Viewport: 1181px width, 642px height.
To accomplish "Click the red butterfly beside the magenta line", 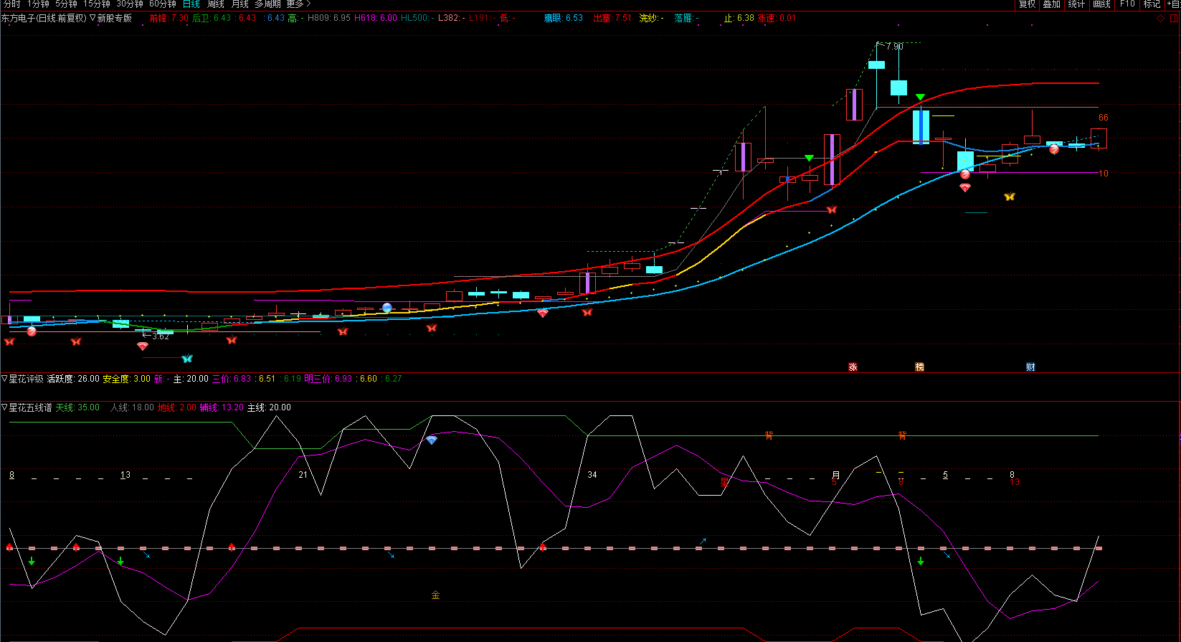I will pyautogui.click(x=831, y=209).
